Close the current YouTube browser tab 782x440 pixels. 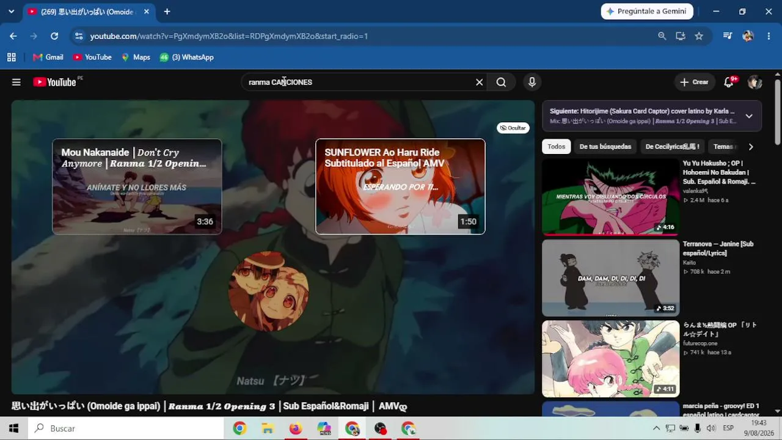click(x=147, y=12)
